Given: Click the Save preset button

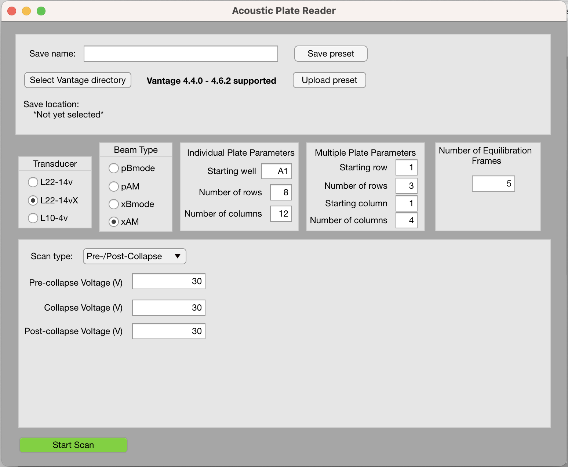Looking at the screenshot, I should tap(330, 54).
